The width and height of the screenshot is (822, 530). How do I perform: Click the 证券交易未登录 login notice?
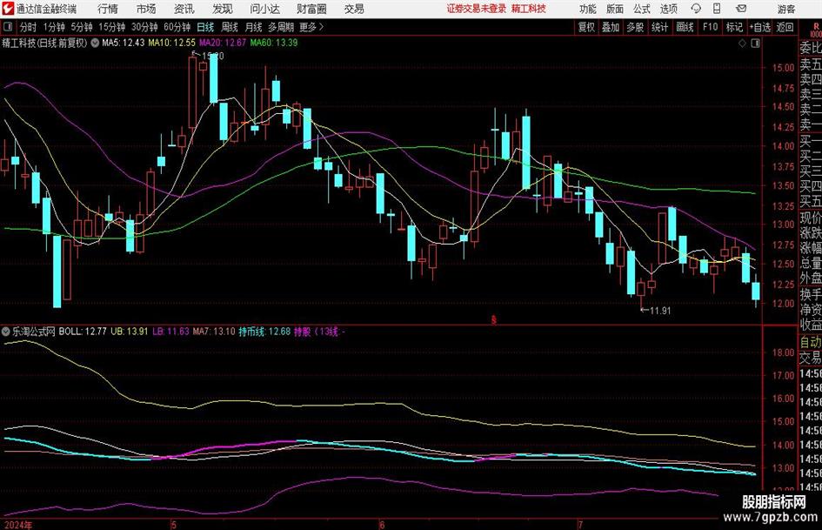(477, 9)
